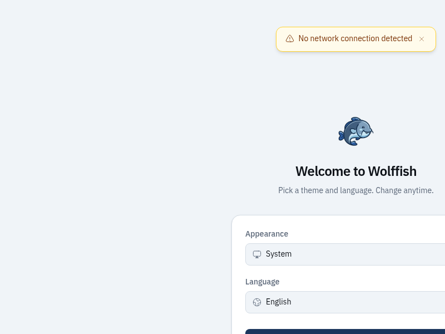
Task: Click the Appearance label
Action: pyautogui.click(x=266, y=234)
